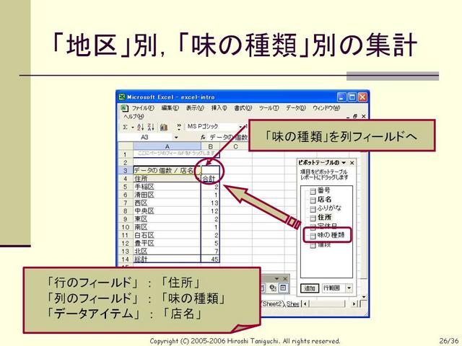Click the Excel app icon in the title bar
Image resolution: width=462 pixels, height=346 pixels.
pos(122,97)
